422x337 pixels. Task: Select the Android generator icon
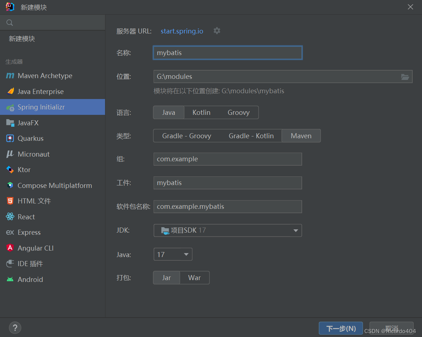click(x=10, y=279)
